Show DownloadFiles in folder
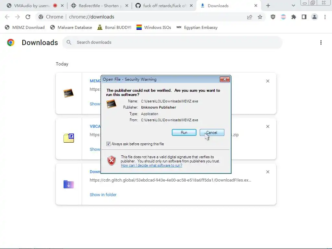The image size is (332, 249). pos(103,195)
